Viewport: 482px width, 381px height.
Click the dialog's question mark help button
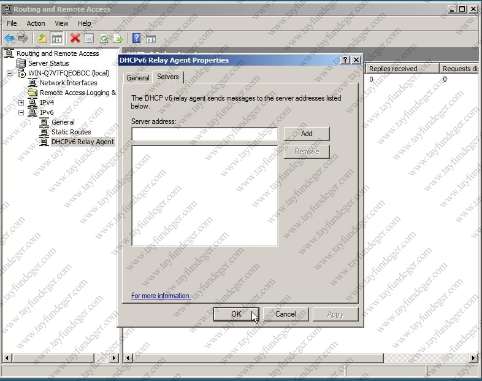coord(345,60)
